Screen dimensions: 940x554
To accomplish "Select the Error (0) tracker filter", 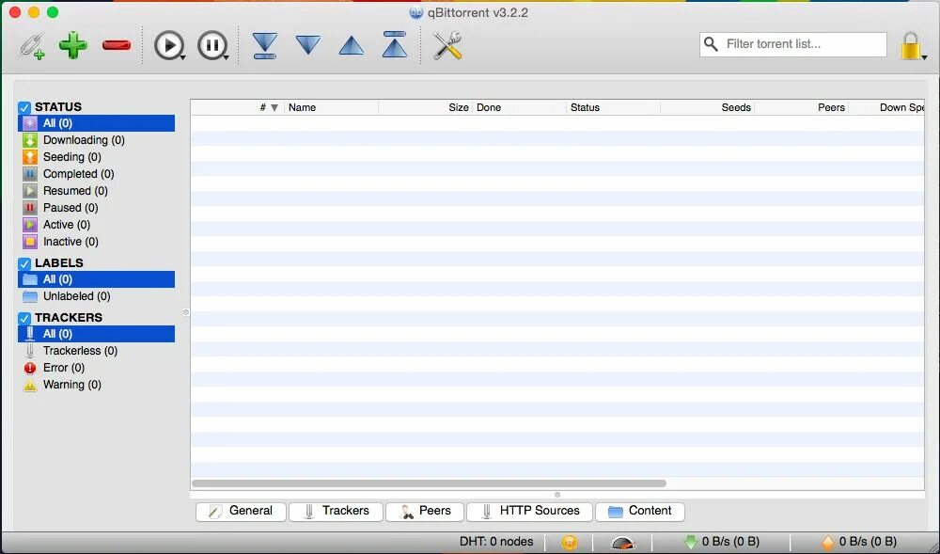I will 97,368.
